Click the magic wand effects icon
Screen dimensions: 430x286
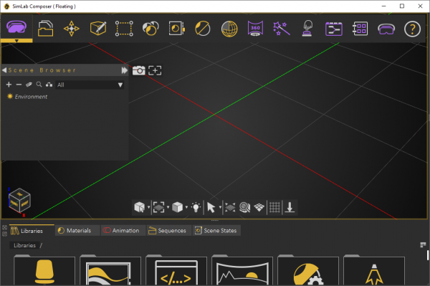point(282,29)
